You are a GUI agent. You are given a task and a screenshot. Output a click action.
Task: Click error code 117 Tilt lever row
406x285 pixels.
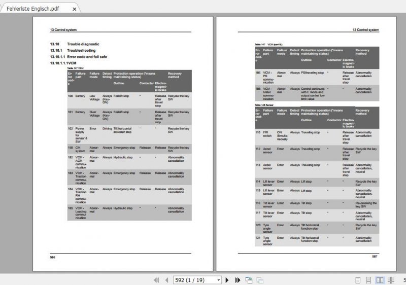click(317, 216)
